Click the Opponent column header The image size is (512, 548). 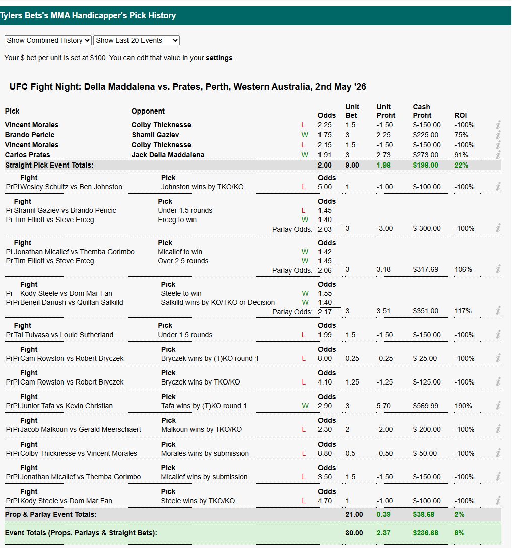coord(148,111)
